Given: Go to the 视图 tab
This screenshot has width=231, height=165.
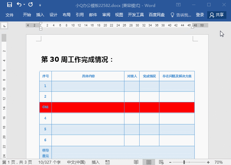Looking at the screenshot, I should pyautogui.click(x=119, y=15).
